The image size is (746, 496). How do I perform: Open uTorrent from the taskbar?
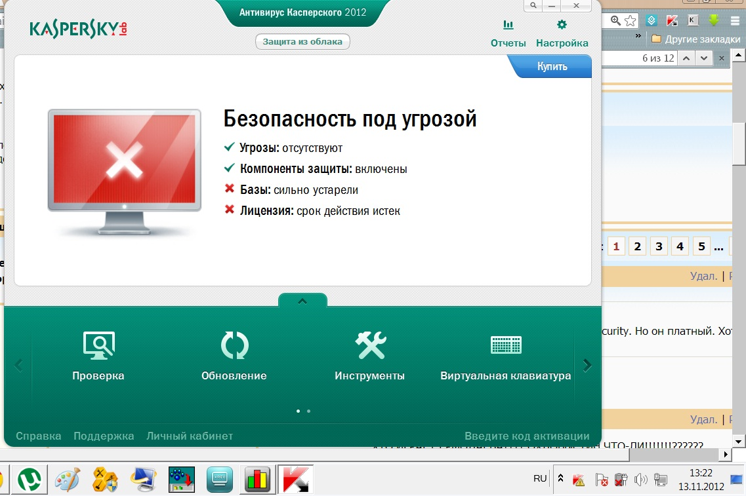[30, 480]
